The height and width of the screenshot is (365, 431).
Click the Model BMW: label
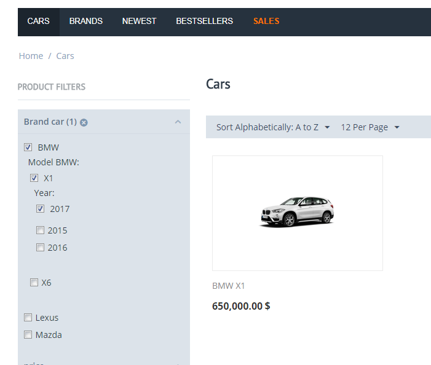point(53,162)
